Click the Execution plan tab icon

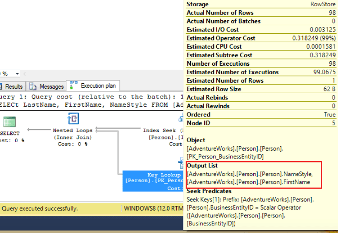click(73, 86)
